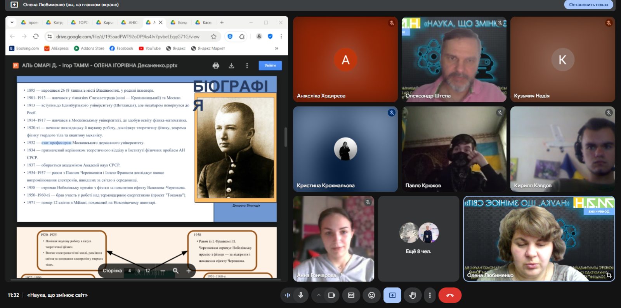This screenshot has width=621, height=308.
Task: Print the presentation using printer icon
Action: coord(216,66)
